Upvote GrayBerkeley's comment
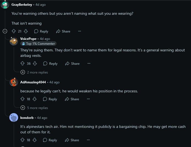 14,31
